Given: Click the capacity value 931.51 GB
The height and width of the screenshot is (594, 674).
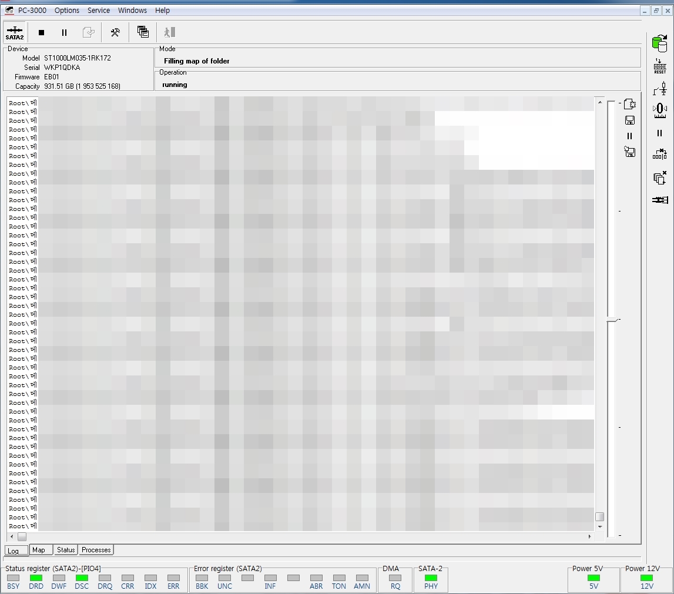Looking at the screenshot, I should click(x=82, y=86).
